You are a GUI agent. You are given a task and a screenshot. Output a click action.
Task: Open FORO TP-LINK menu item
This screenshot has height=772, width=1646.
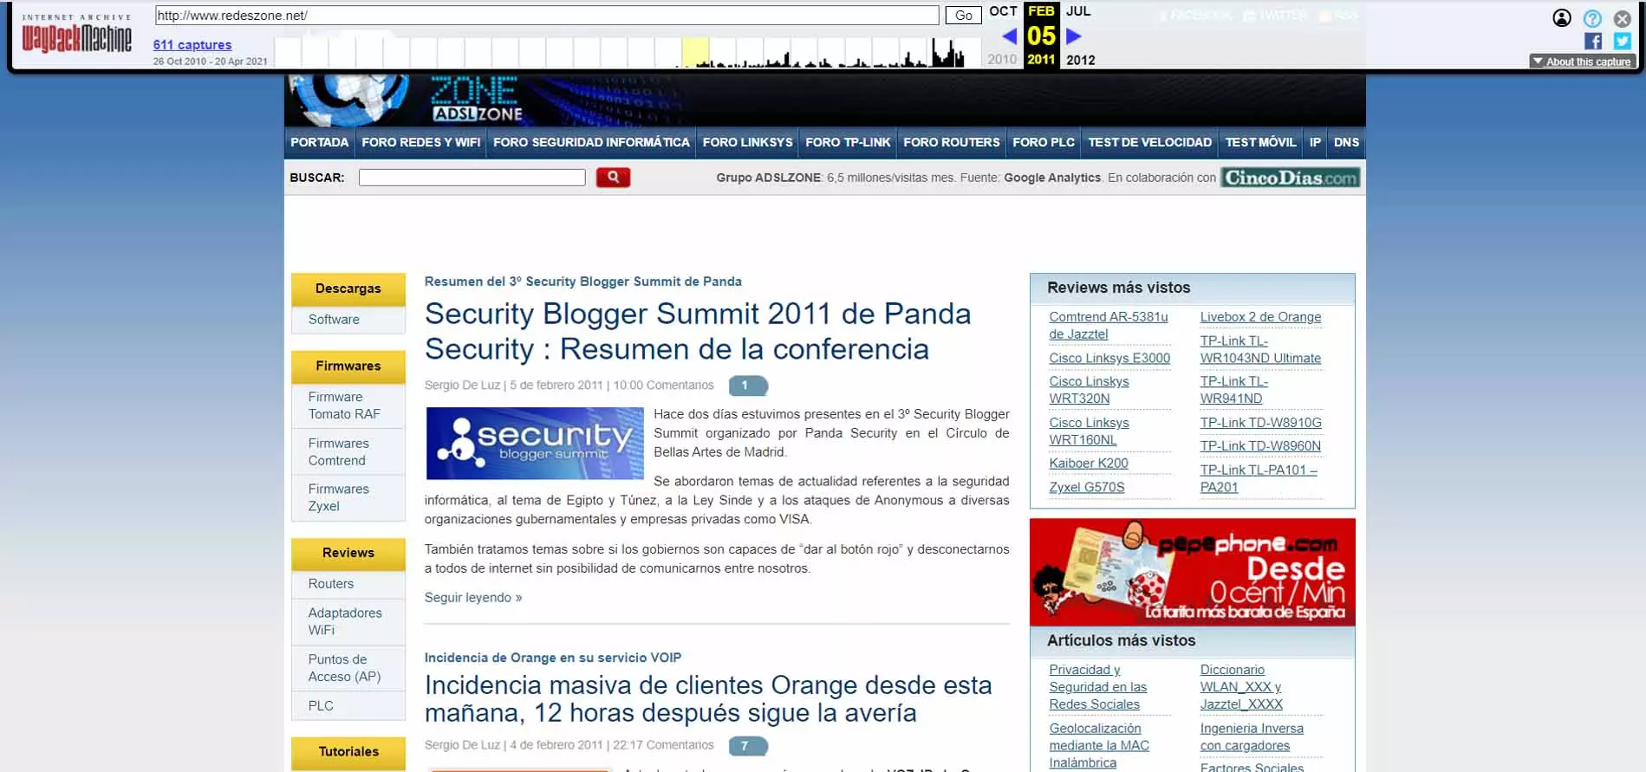pos(848,142)
